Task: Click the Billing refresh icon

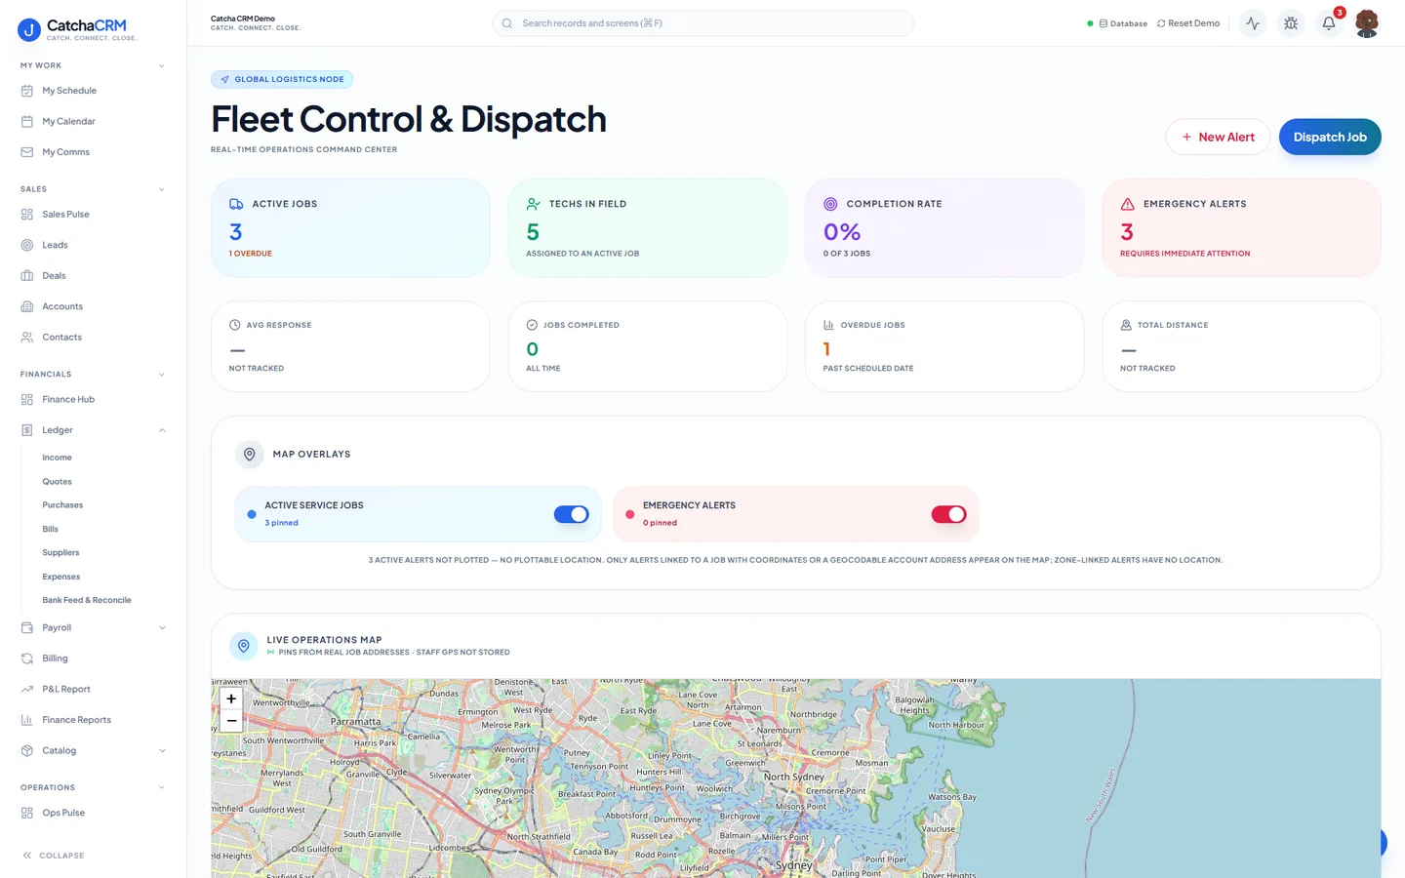Action: click(x=27, y=658)
